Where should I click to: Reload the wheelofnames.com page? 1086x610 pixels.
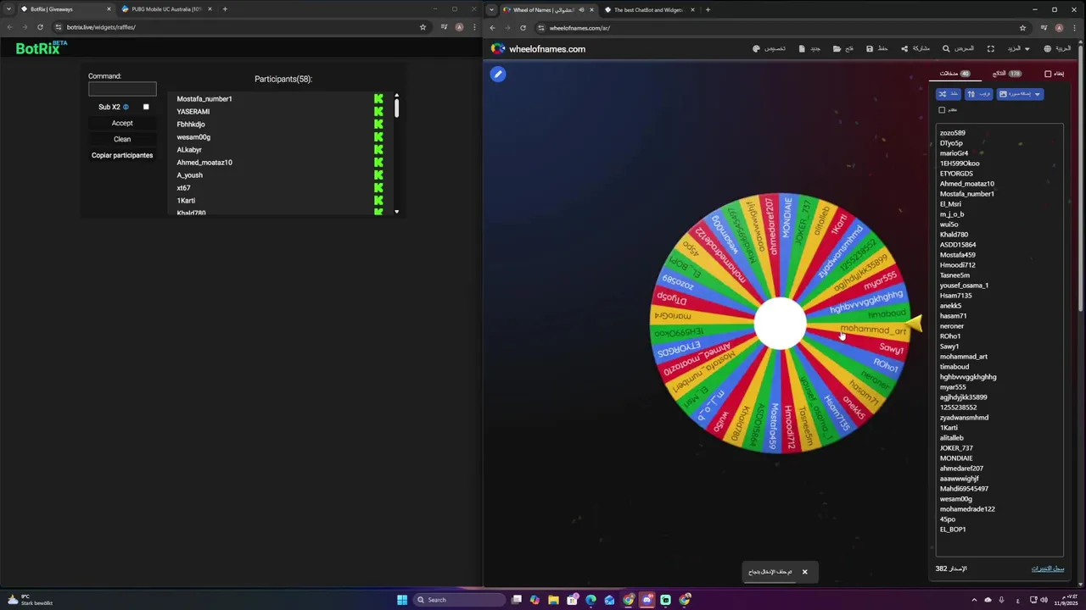(x=523, y=28)
